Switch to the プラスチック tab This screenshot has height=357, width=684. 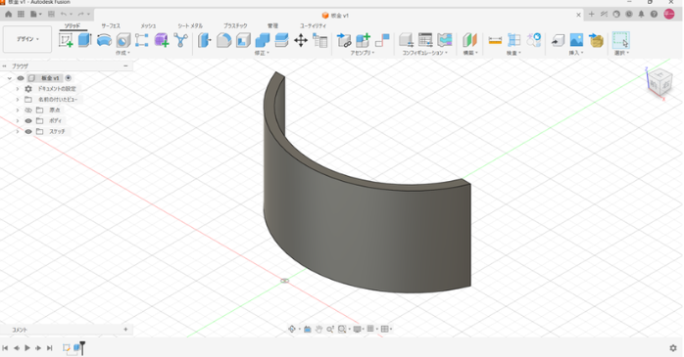pos(235,25)
